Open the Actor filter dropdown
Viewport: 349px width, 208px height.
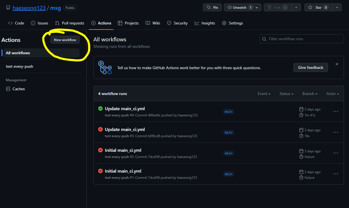(333, 94)
